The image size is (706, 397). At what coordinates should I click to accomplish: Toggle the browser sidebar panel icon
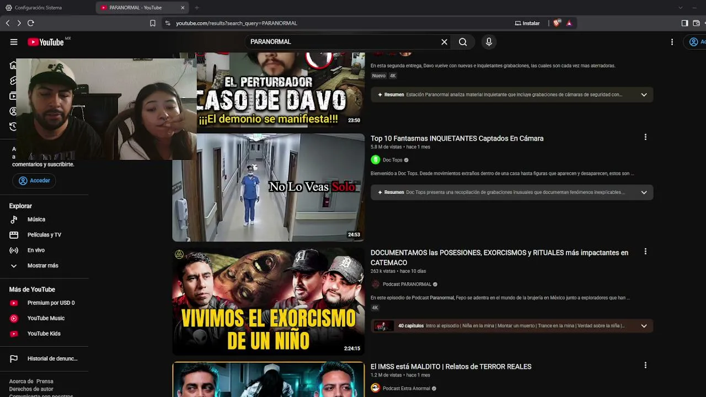click(684, 23)
